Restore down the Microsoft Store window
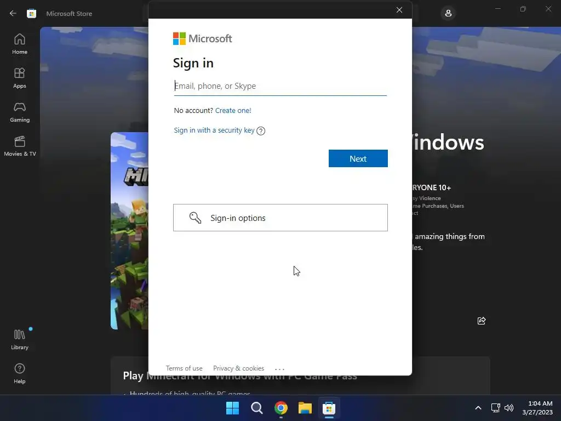Viewport: 561px width, 421px height. (x=523, y=9)
